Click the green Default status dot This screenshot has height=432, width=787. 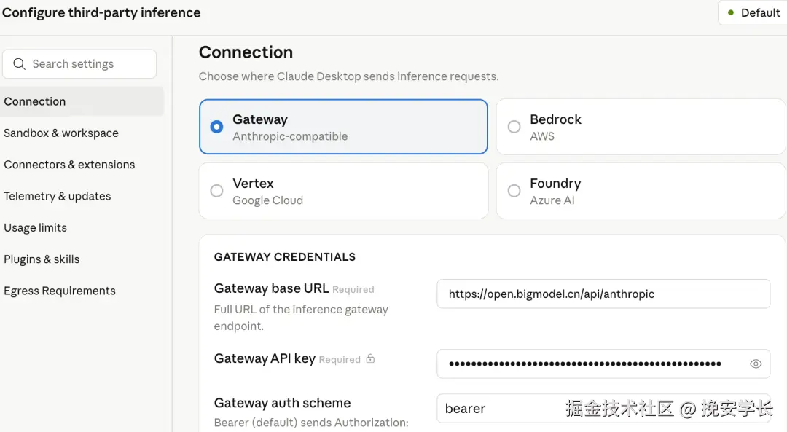[x=731, y=13]
